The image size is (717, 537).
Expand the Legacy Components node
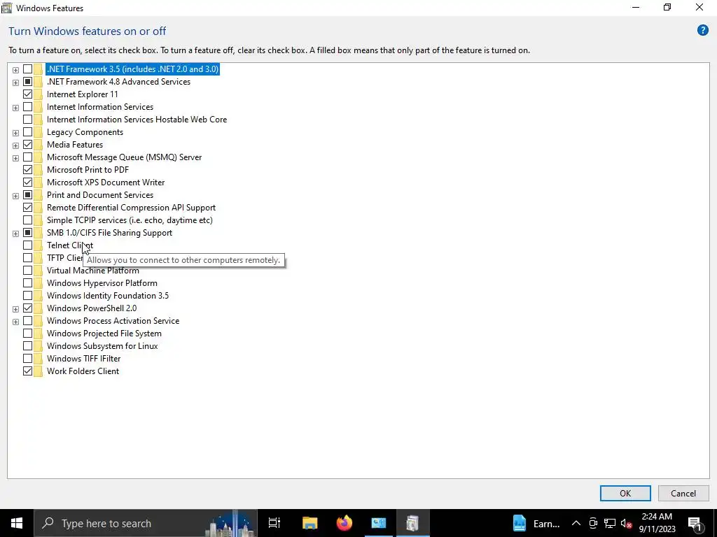pyautogui.click(x=15, y=133)
